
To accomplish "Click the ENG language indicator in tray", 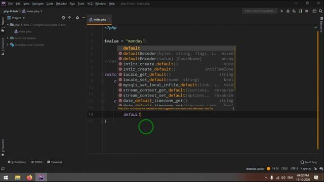I will click(290, 177).
